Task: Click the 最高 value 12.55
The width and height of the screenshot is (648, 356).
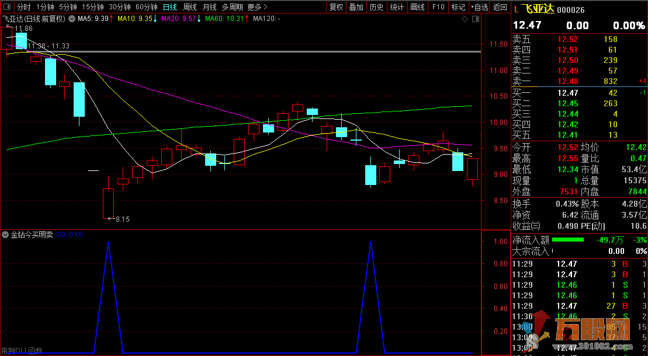Action: [568, 159]
